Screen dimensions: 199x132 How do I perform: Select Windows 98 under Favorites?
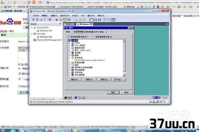46,37
